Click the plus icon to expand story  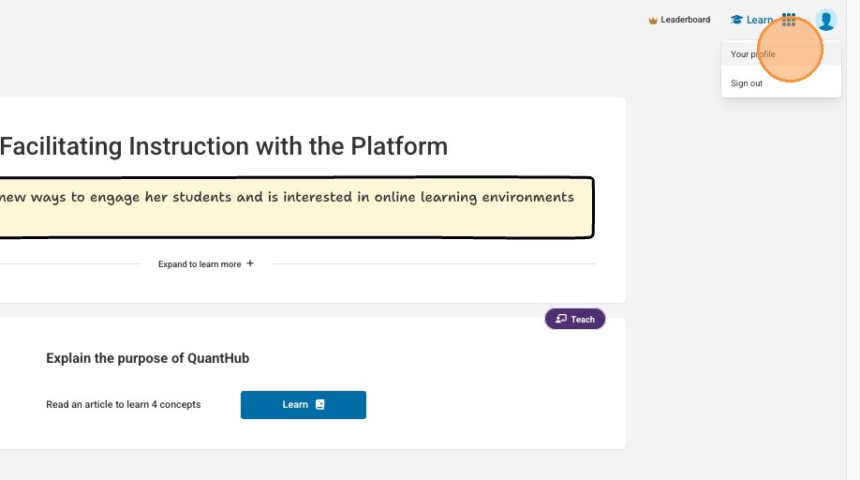click(250, 264)
